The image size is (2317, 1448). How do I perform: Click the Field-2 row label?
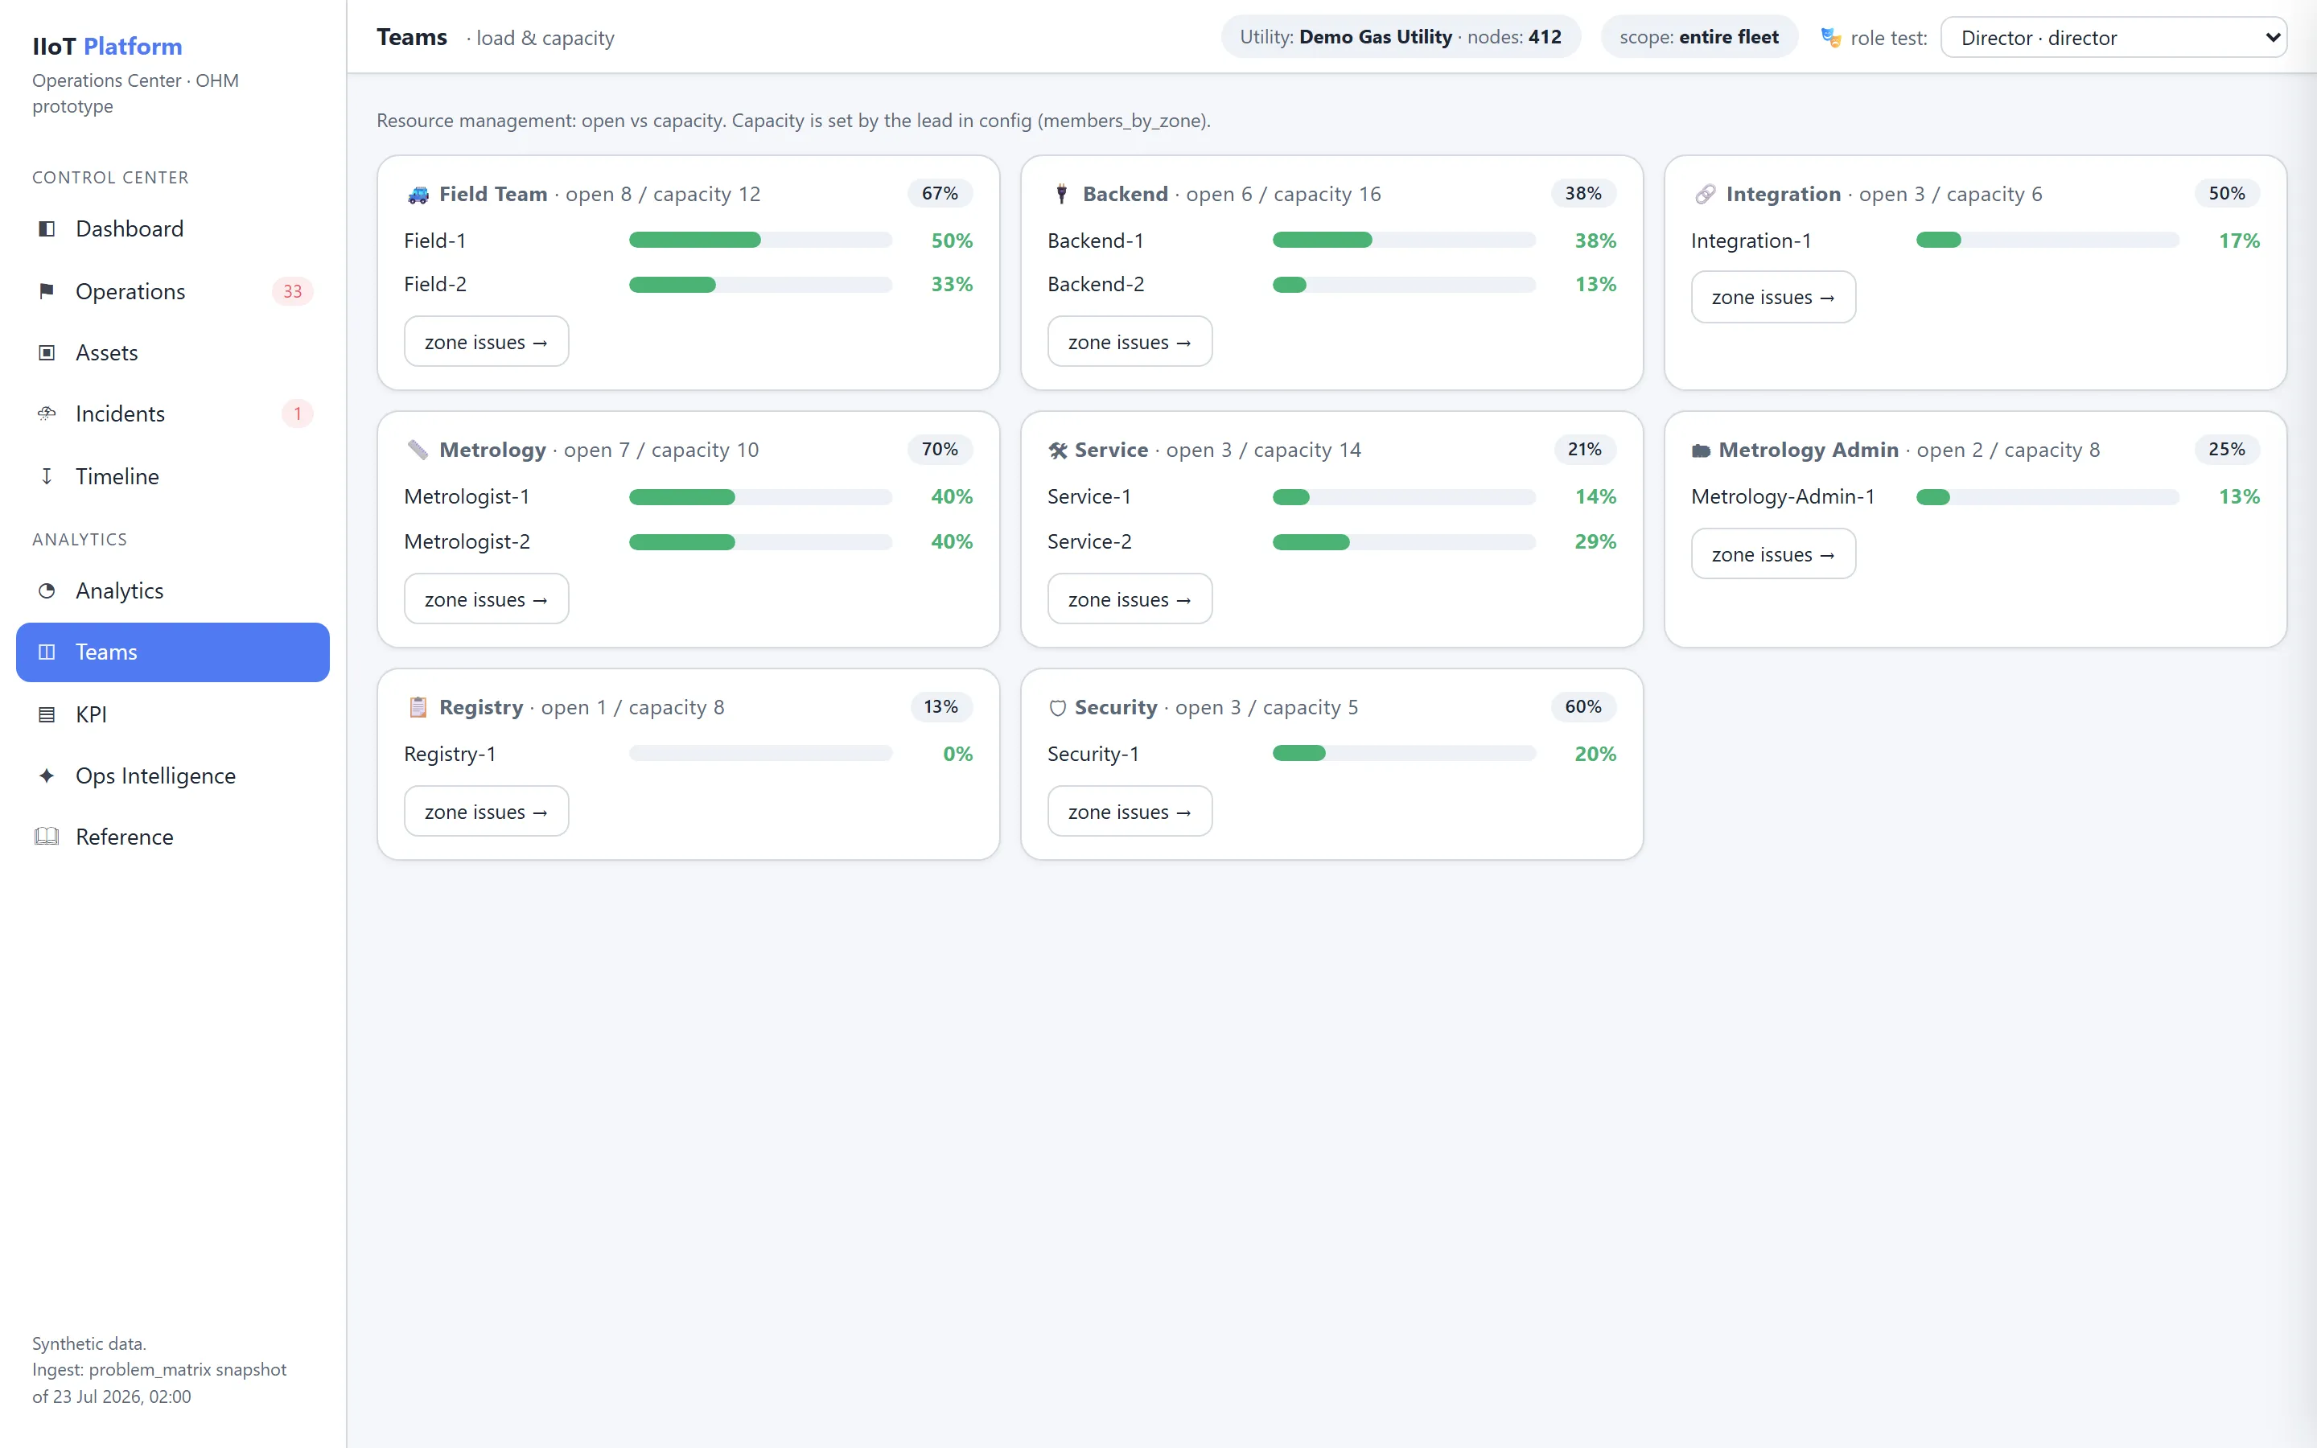coord(434,285)
